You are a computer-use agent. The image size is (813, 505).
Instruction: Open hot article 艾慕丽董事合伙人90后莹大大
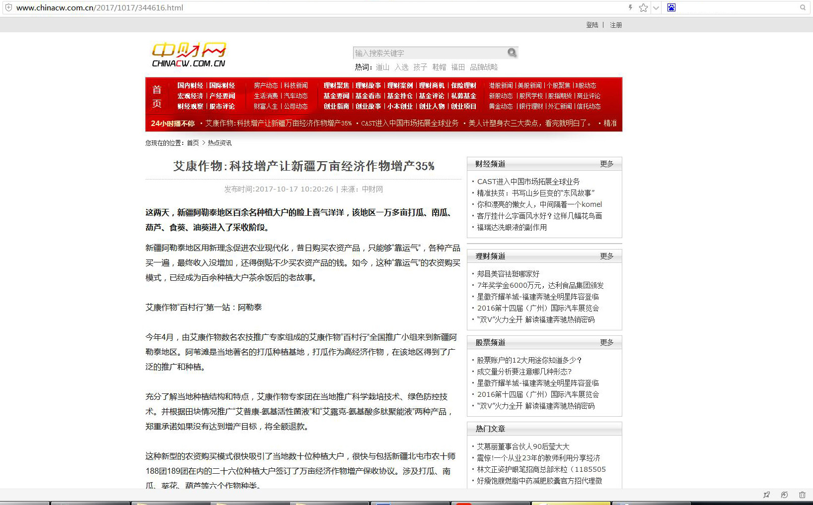click(x=523, y=446)
